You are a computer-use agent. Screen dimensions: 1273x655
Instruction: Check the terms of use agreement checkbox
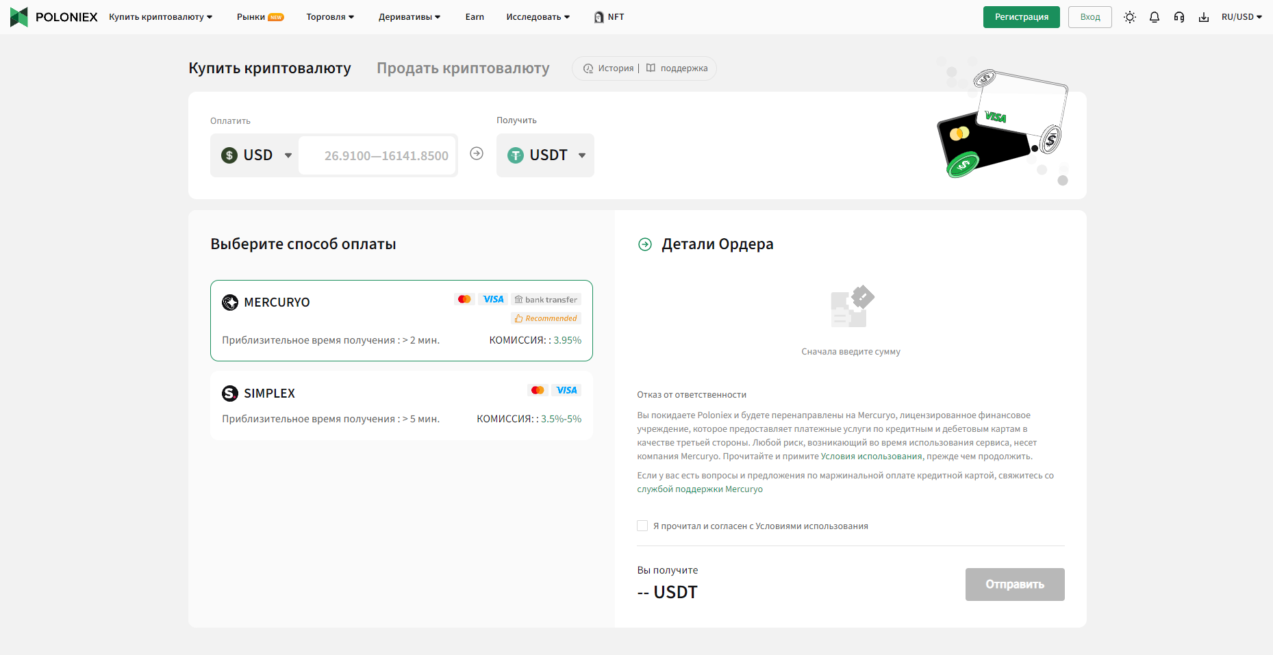coord(642,526)
